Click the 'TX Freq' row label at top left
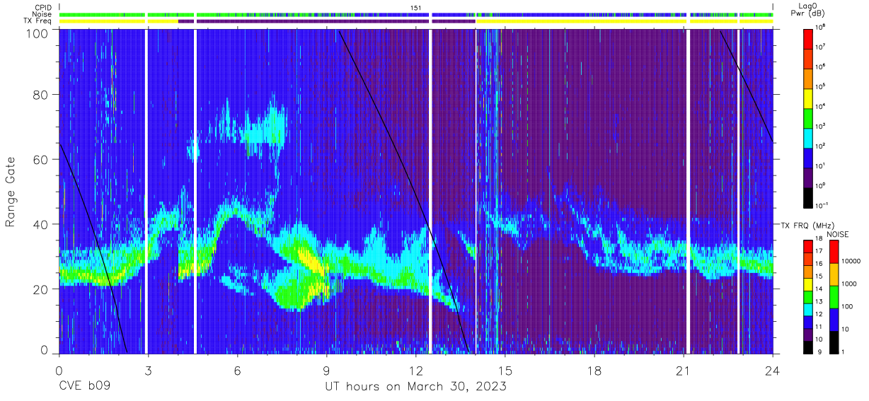Viewport: 869px width, 401px height. pos(38,21)
